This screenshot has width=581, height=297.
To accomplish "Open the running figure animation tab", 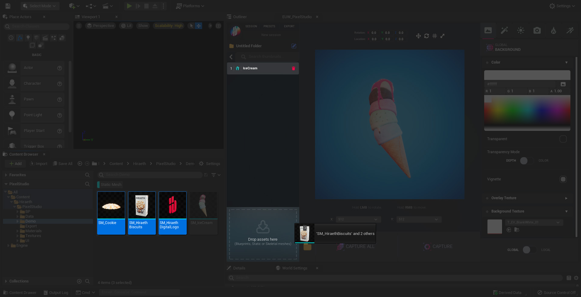I will (570, 30).
